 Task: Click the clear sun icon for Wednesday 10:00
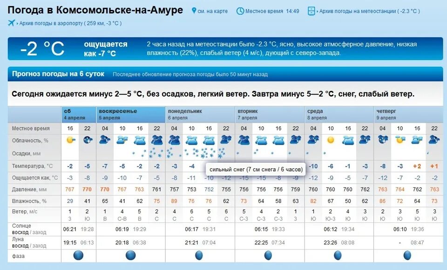point(331,140)
